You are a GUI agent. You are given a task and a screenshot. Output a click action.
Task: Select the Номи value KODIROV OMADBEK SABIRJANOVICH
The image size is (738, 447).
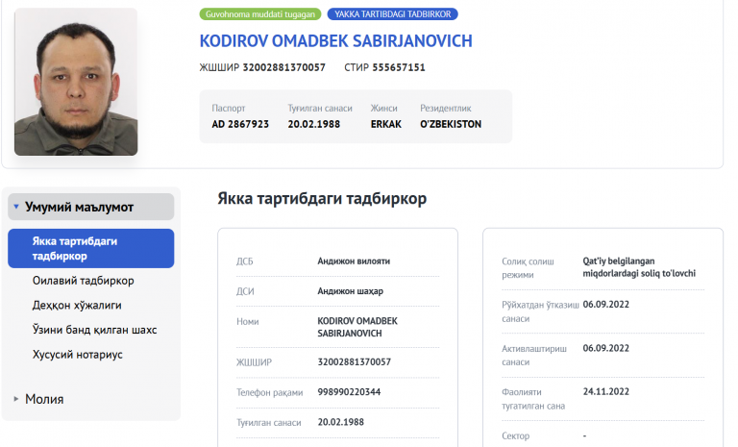[x=357, y=327]
